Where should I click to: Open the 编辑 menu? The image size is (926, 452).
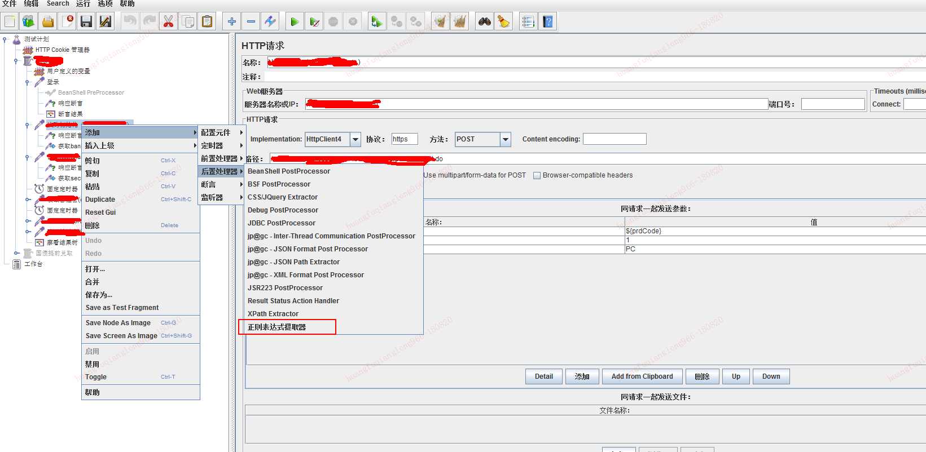click(x=32, y=3)
